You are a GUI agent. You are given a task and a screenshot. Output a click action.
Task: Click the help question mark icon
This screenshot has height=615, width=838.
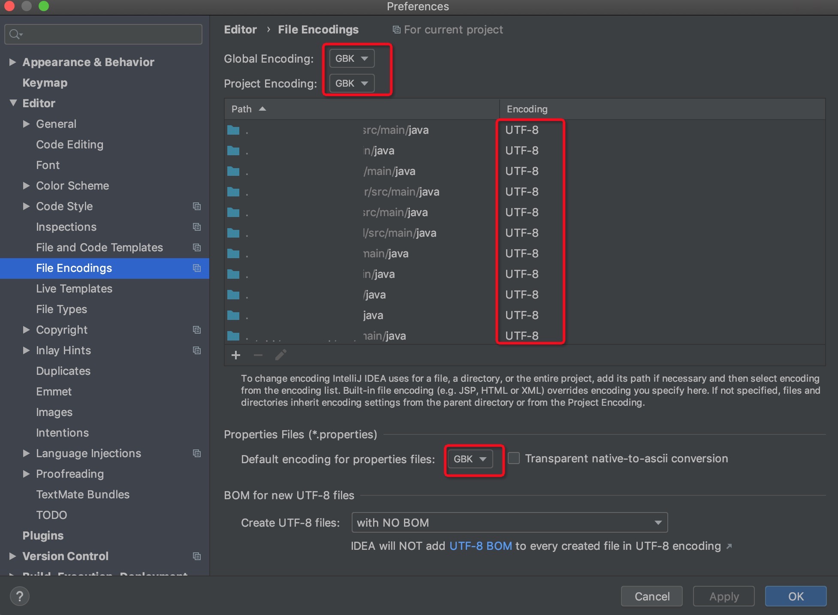coord(19,596)
